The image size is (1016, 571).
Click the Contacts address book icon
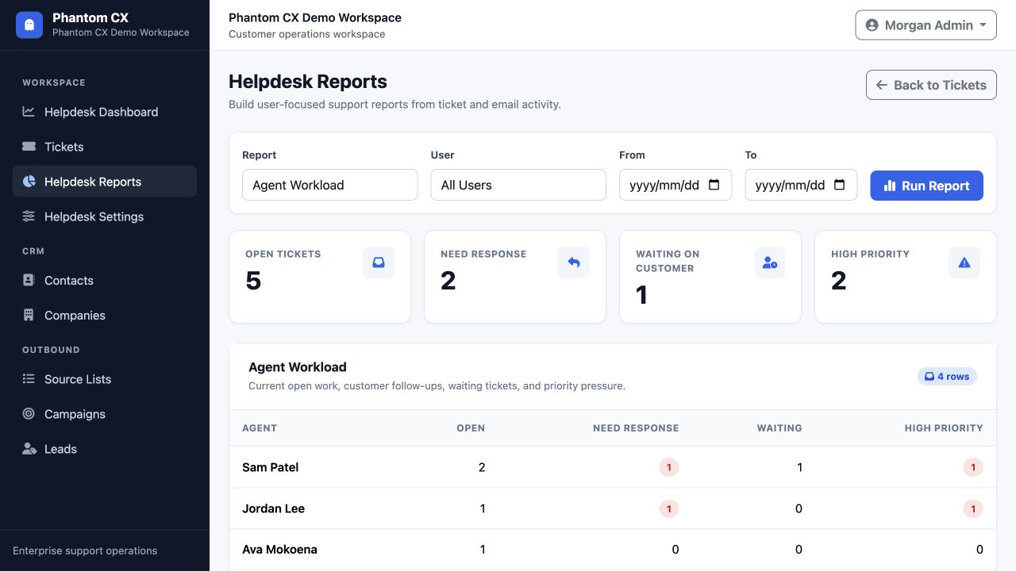tap(29, 281)
